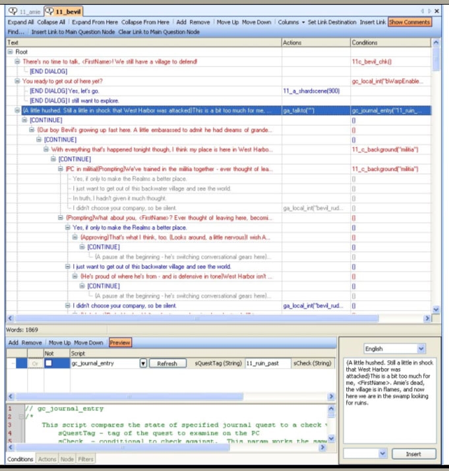449x471 pixels.
Task: Open the Filters tab
Action: pyautogui.click(x=86, y=459)
